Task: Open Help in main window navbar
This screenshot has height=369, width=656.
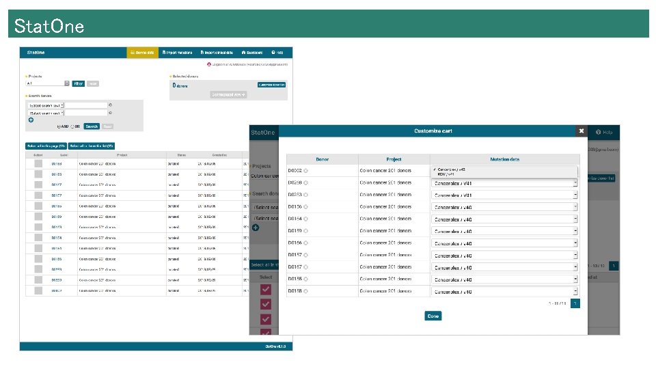Action: click(x=277, y=53)
